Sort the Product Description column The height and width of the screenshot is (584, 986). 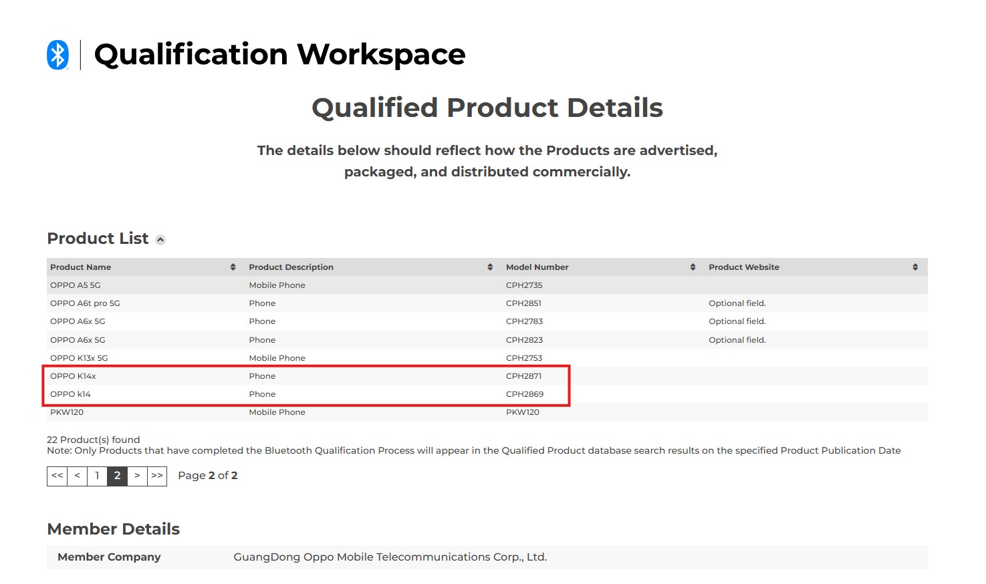coord(489,267)
